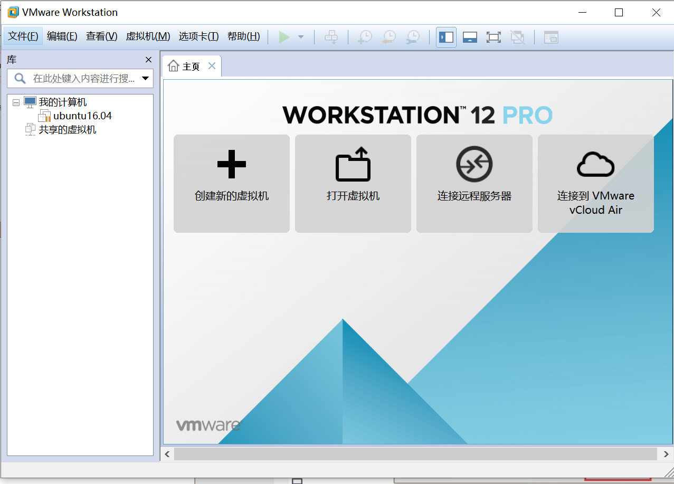The height and width of the screenshot is (484, 674).
Task: Select 我的计算机 in the library
Action: tap(63, 102)
